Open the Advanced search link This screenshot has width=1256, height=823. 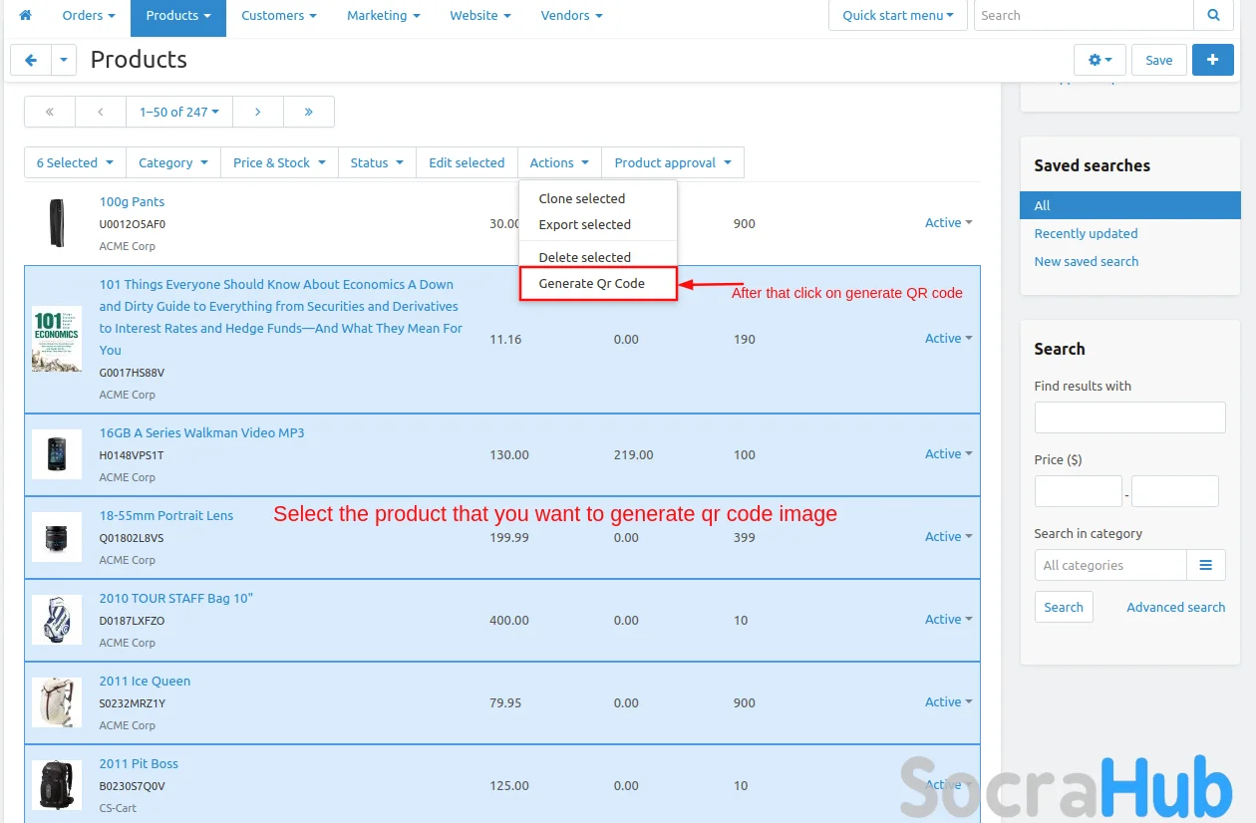(1175, 607)
